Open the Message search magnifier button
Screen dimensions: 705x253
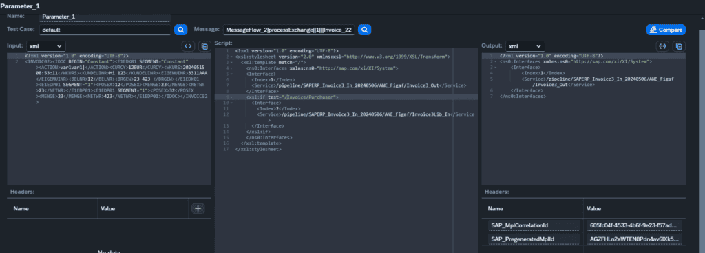[x=365, y=30]
